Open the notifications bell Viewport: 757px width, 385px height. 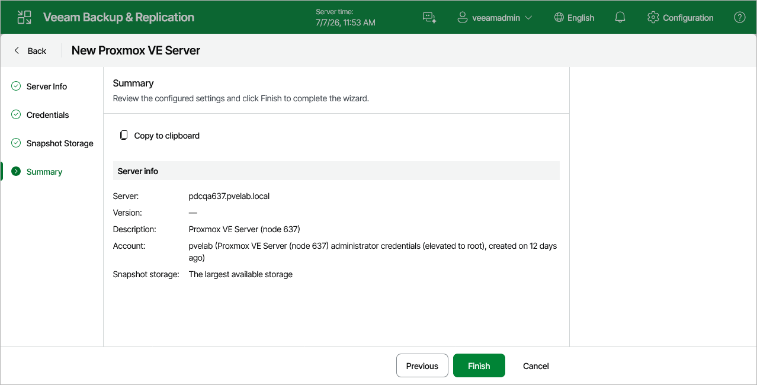click(620, 18)
